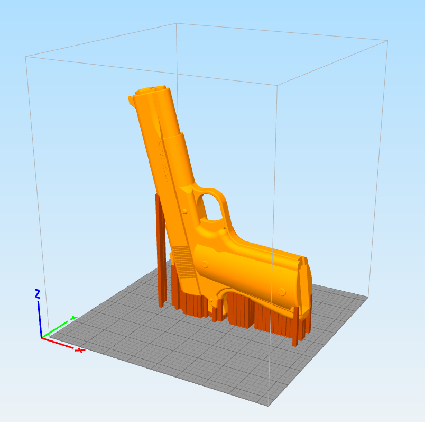
Task: Select the tall support pillar beside slide
Action: 161,250
